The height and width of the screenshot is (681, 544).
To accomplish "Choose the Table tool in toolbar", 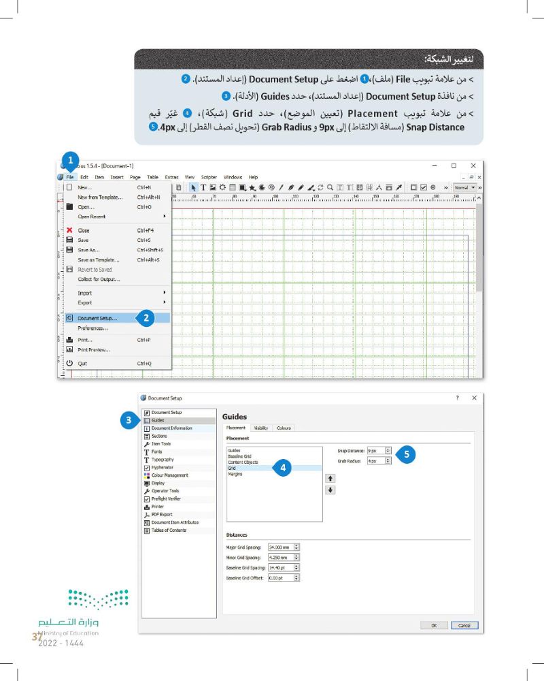I will (x=232, y=188).
